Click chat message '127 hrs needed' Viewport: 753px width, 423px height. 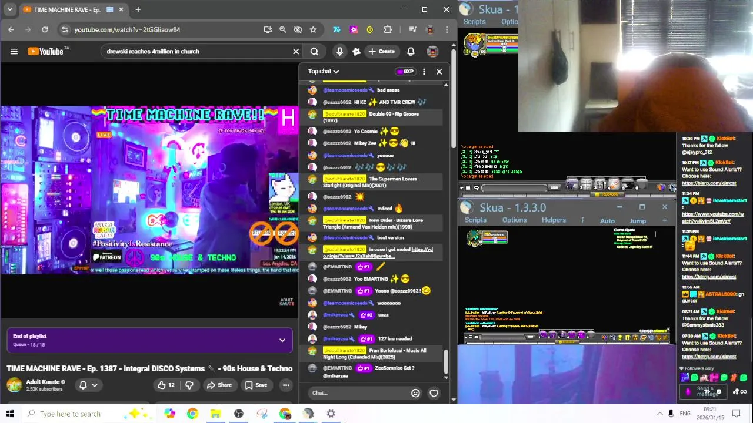tap(395, 338)
